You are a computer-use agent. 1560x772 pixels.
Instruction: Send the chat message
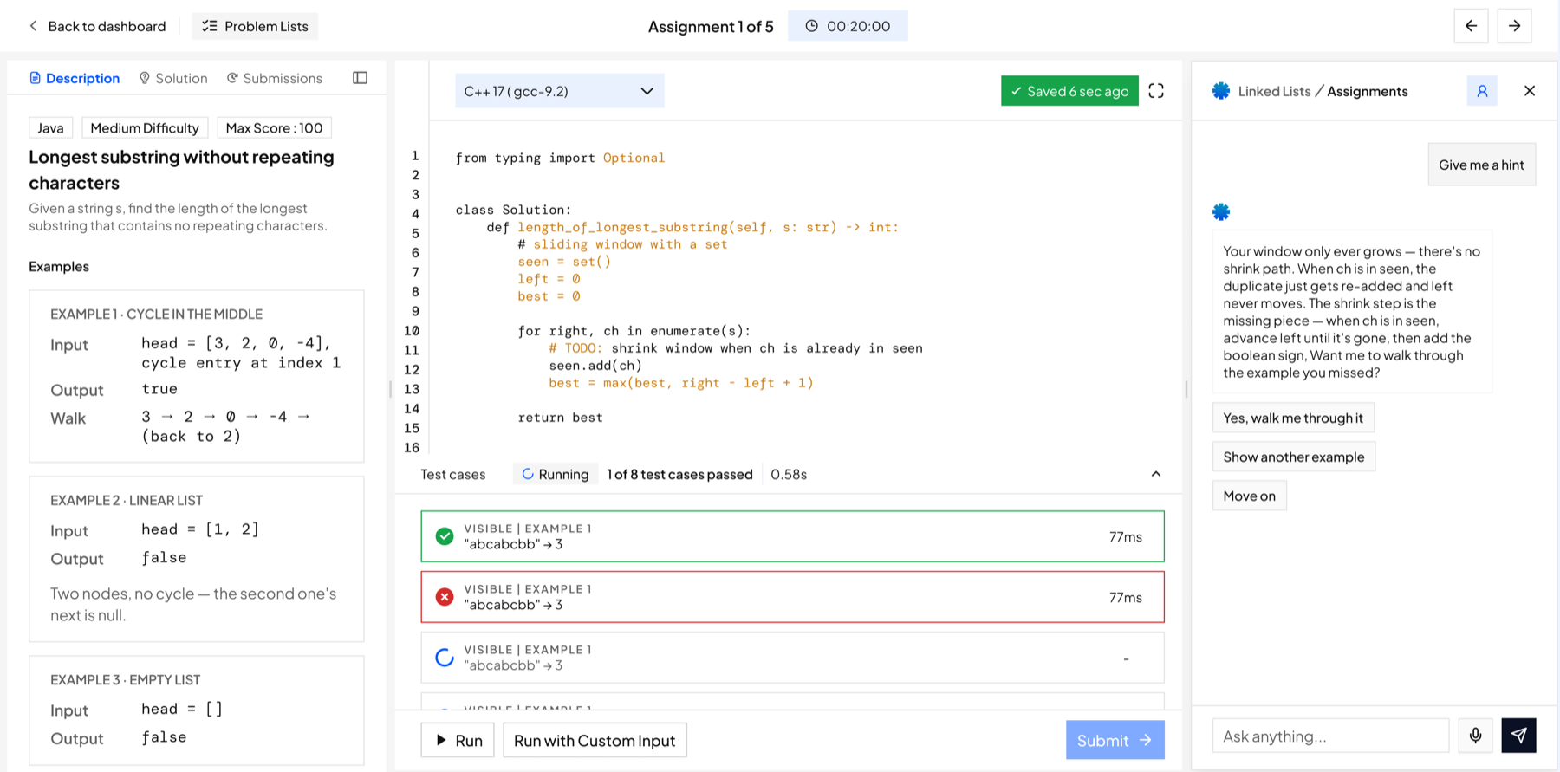point(1518,736)
